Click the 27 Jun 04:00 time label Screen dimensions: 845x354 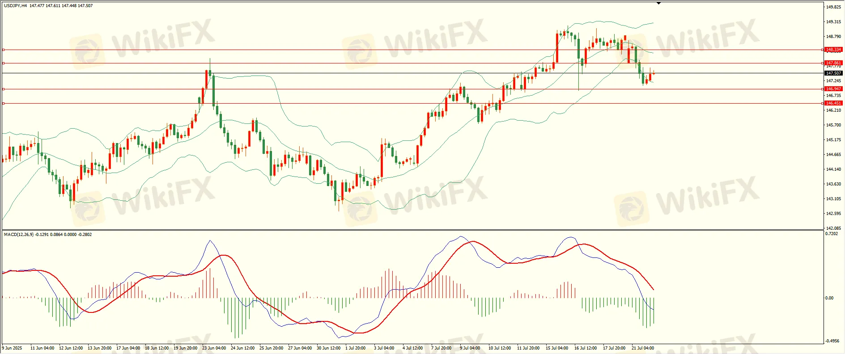coord(300,348)
